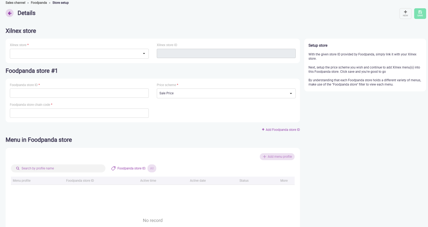
Task: Click the Status column header
Action: click(244, 181)
